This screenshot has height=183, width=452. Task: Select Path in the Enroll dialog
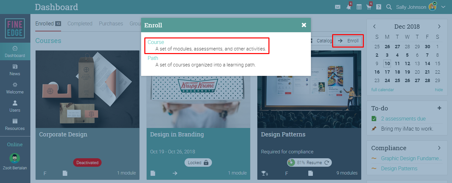click(x=153, y=58)
